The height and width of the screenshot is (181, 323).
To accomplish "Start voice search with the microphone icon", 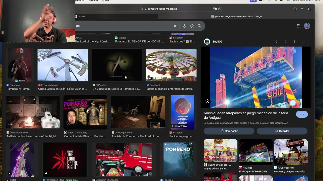I will (x=184, y=26).
